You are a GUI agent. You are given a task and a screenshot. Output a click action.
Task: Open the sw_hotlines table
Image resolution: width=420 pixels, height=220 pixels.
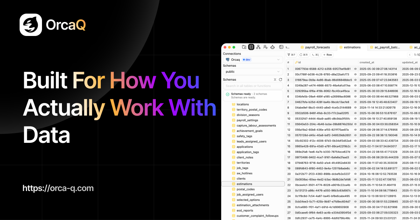coord(244,173)
